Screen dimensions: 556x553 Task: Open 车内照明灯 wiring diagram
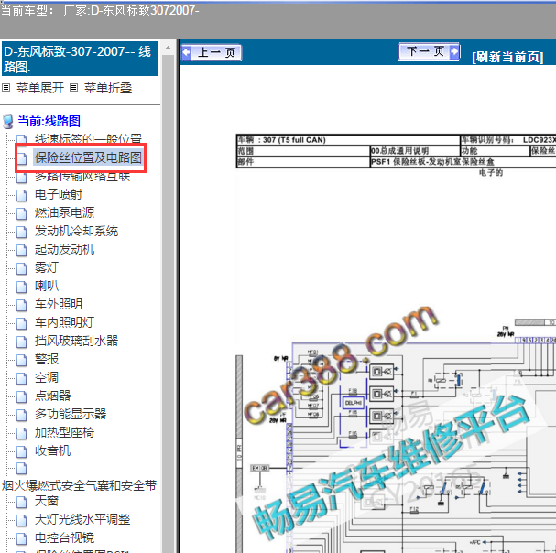[64, 322]
